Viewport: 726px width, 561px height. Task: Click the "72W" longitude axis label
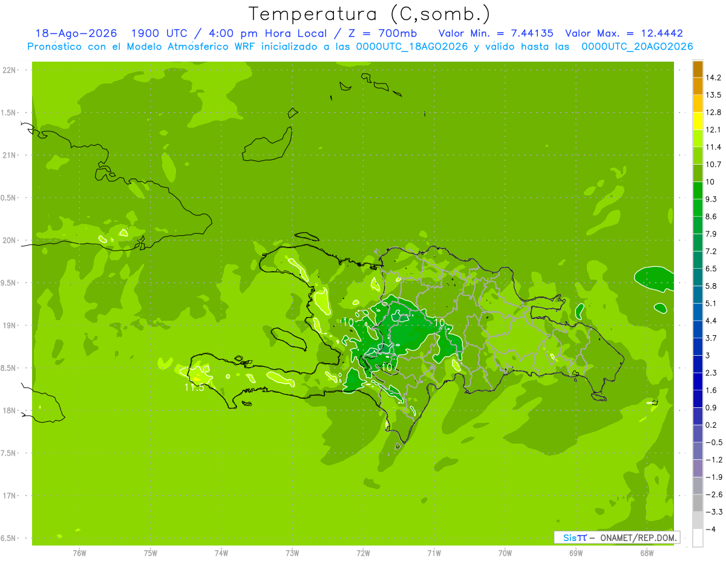(x=363, y=553)
